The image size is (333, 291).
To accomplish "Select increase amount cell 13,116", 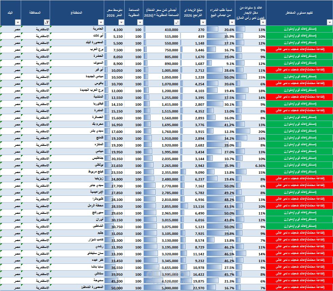I will pos(193,206).
